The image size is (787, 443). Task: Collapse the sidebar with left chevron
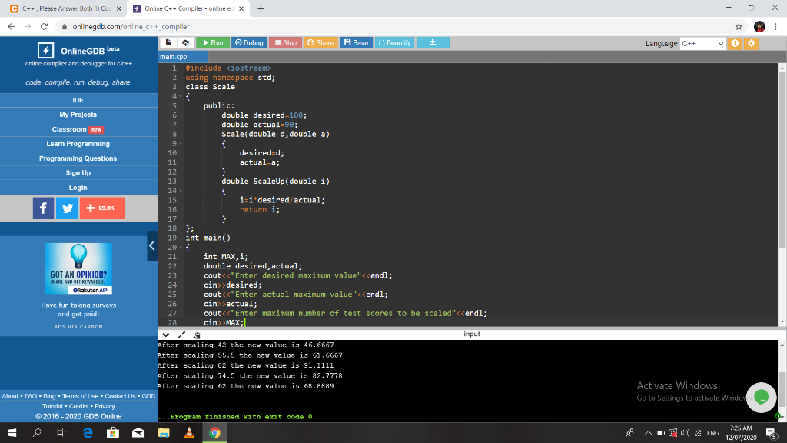tap(152, 245)
